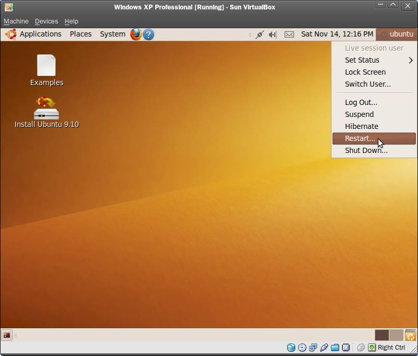Click the keyboard capture green arrow icon
Viewport: 418px width, 356px height.
coord(372,348)
